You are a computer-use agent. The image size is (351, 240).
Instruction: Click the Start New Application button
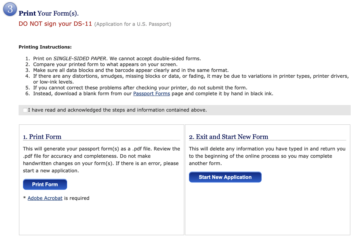pyautogui.click(x=225, y=177)
